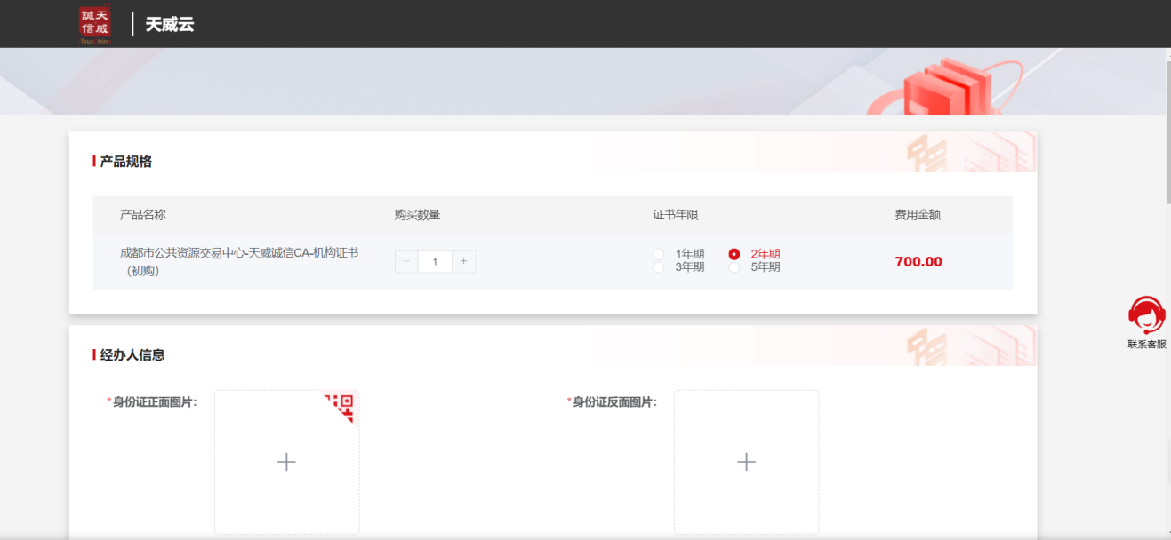Select the 1年期 certificate term
Screen dimensions: 1171x540
(x=659, y=254)
